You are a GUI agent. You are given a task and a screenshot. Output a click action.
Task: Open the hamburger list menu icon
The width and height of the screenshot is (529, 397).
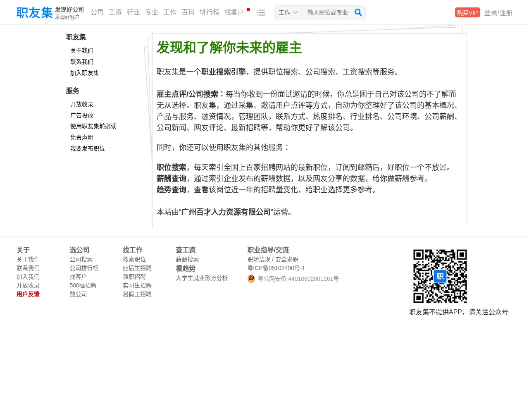[261, 13]
